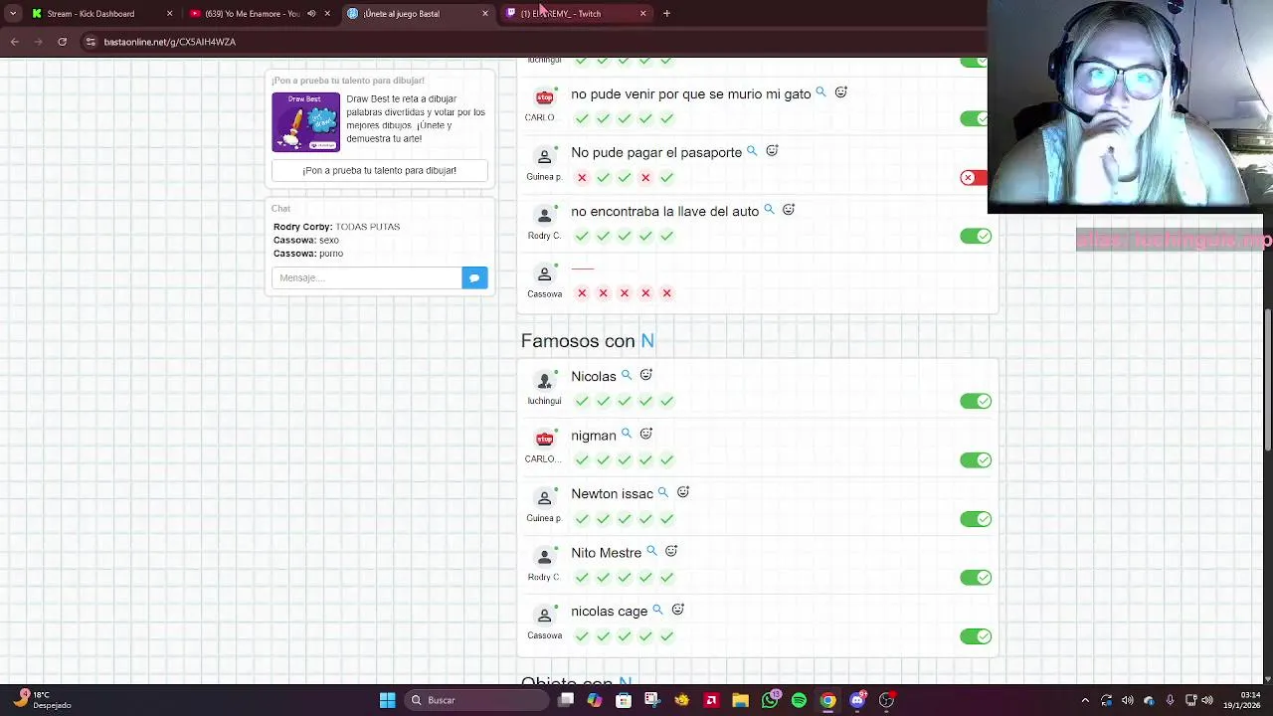
Task: Toggle approval of 'Nito Mestre'
Action: pos(976,578)
